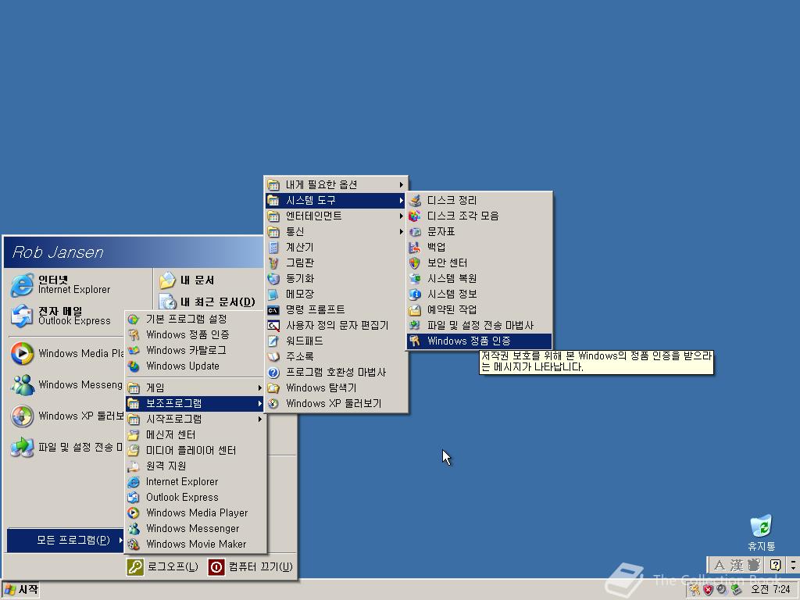Click the 시작 Start button
The image size is (800, 600).
point(21,591)
